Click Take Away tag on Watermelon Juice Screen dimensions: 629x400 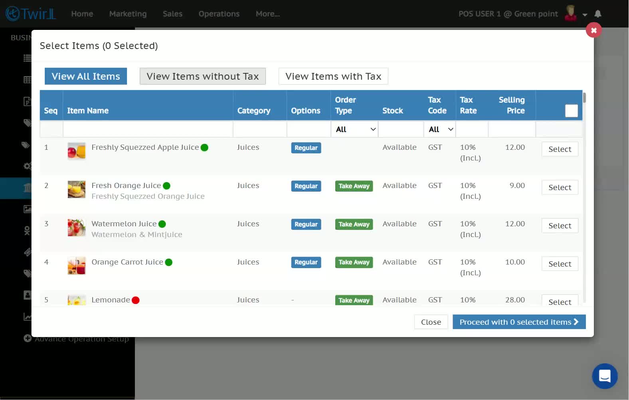(354, 224)
